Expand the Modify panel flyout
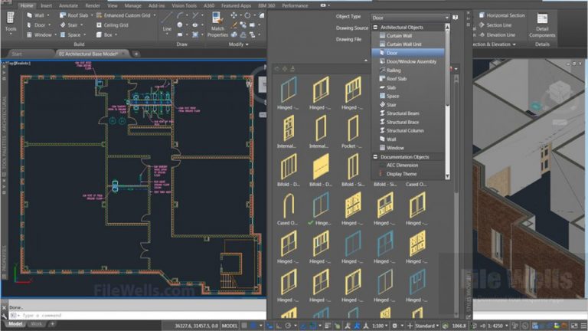Screen dimensions: 588x331 239,44
